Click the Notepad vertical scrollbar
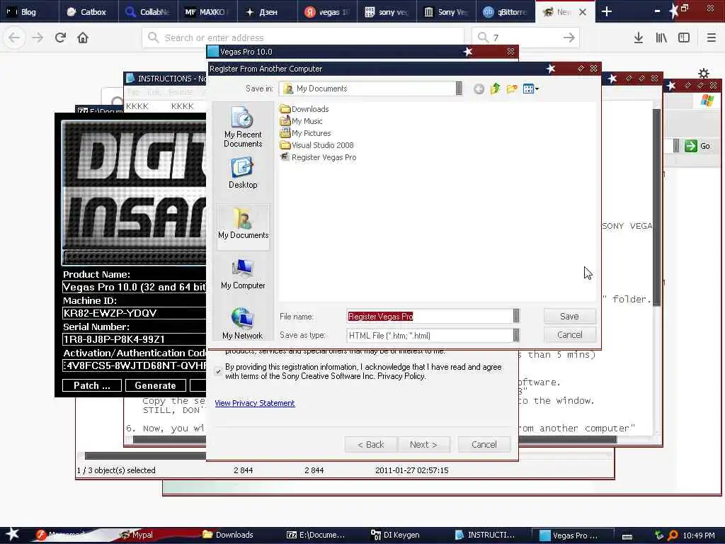The image size is (725, 544). pyautogui.click(x=656, y=208)
